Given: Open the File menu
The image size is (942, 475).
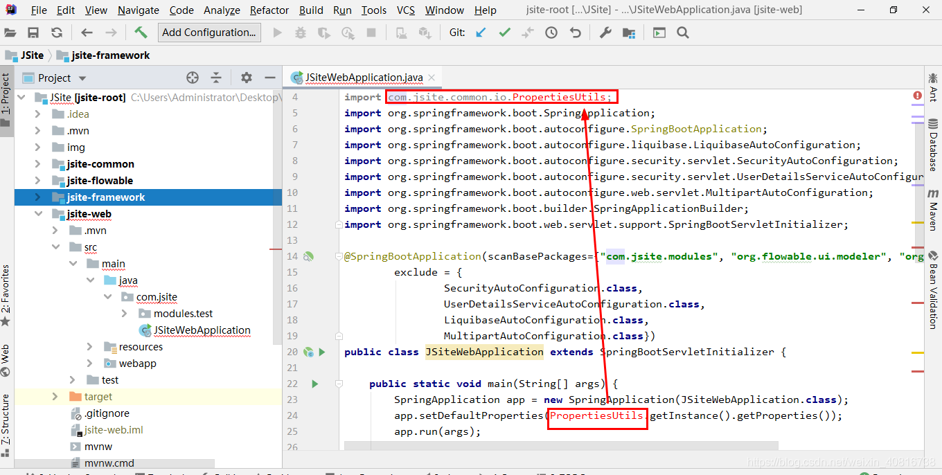Looking at the screenshot, I should pyautogui.click(x=39, y=10).
